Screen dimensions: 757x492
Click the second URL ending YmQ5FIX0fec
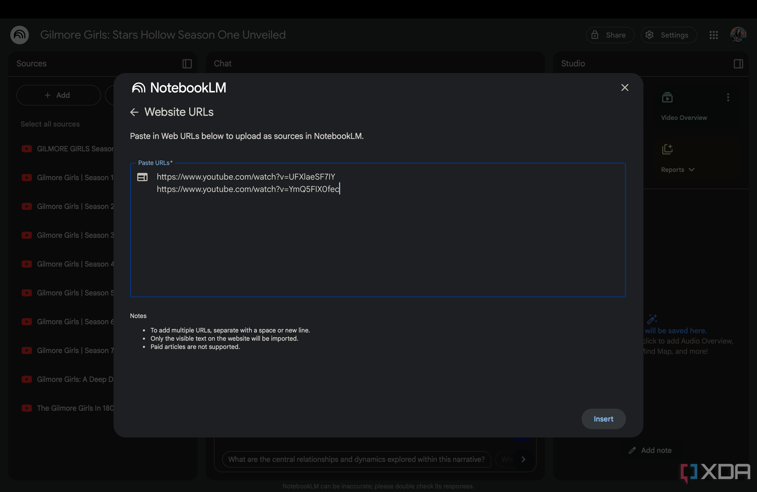(248, 189)
